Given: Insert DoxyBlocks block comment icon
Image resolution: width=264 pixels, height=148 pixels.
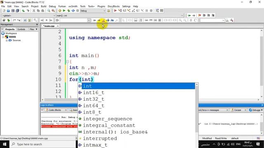Looking at the screenshot, I should pyautogui.click(x=14, y=20).
